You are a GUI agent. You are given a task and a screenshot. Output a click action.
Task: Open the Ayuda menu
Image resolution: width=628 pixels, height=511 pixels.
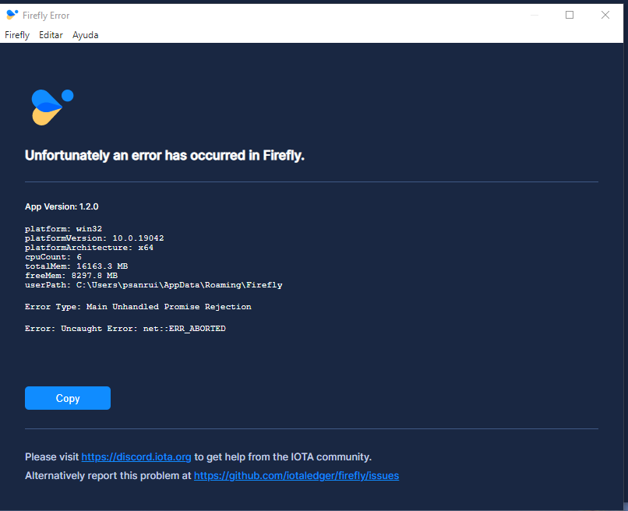[85, 34]
